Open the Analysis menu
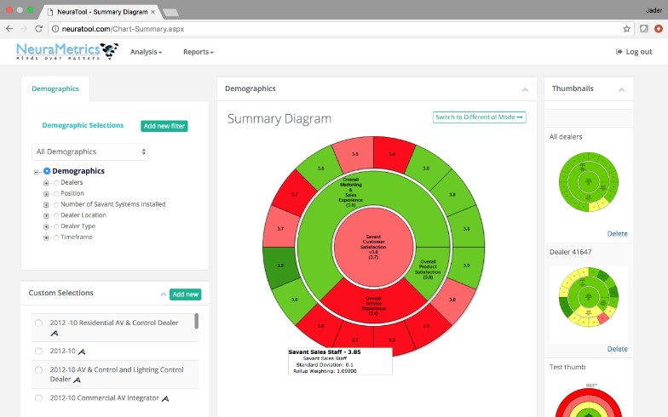 [x=146, y=52]
